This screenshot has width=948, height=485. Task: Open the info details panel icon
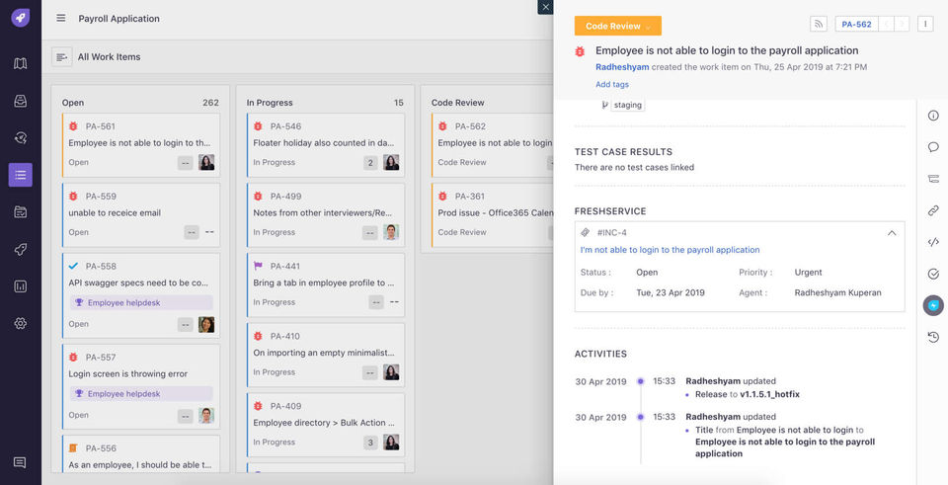(x=933, y=116)
